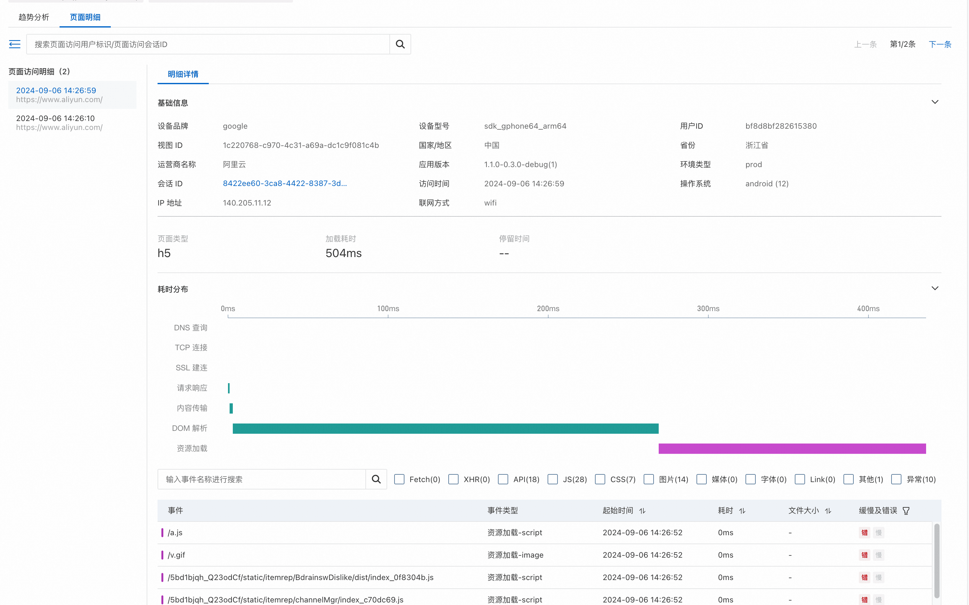Sort by 起始时间 column icon
Screen dimensions: 969x605
pyautogui.click(x=642, y=511)
